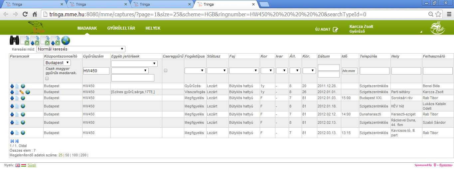This screenshot has height=169, width=454.
Task: Open the document icon for the Soroksári rév row
Action: (x=17, y=98)
